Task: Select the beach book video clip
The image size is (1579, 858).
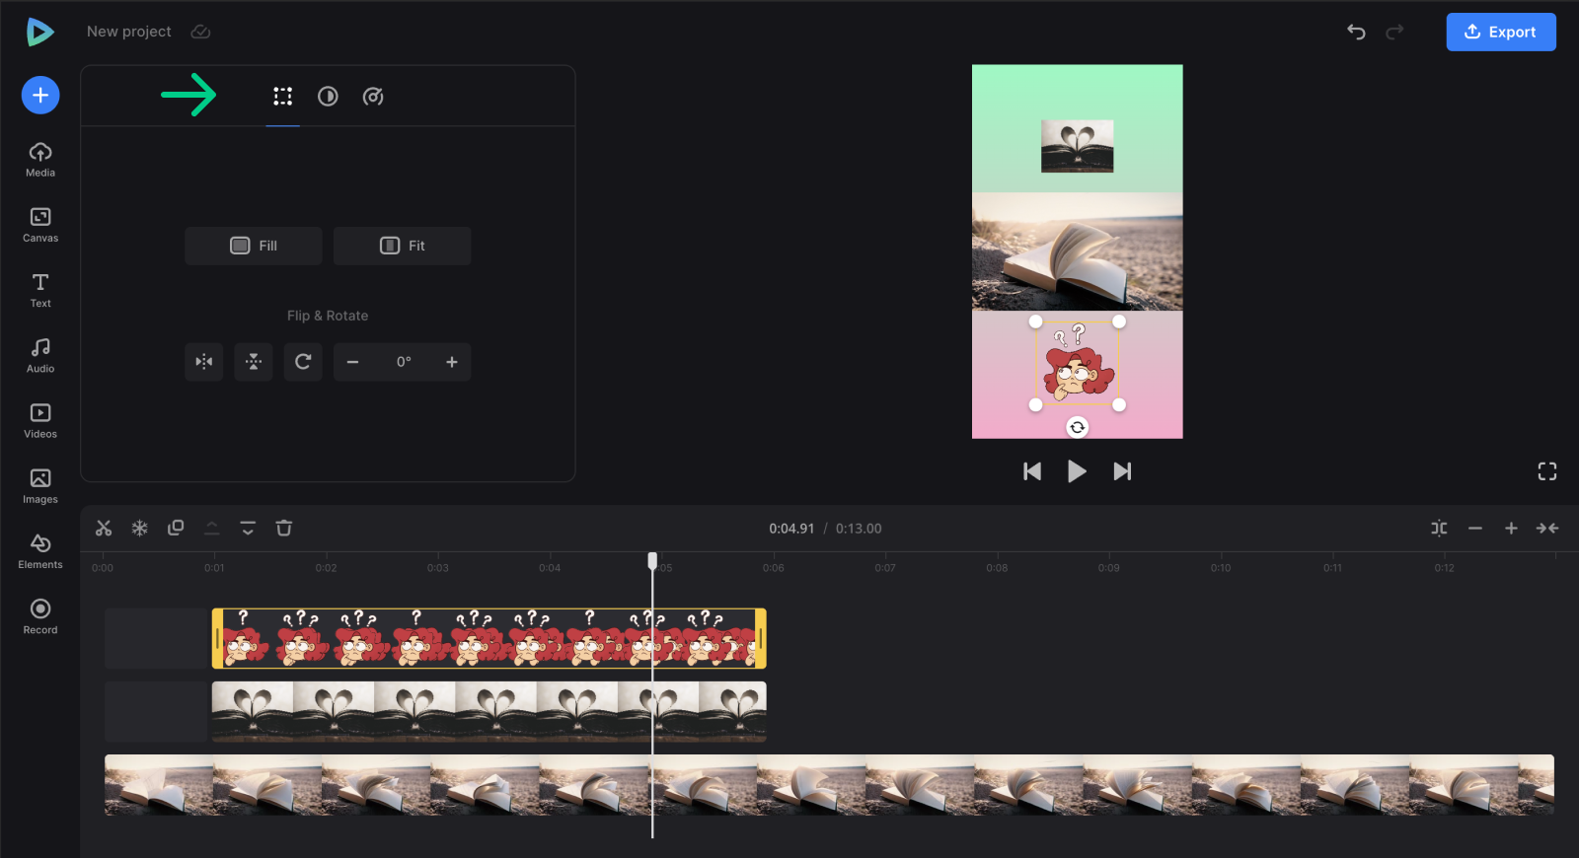Action: [x=829, y=785]
